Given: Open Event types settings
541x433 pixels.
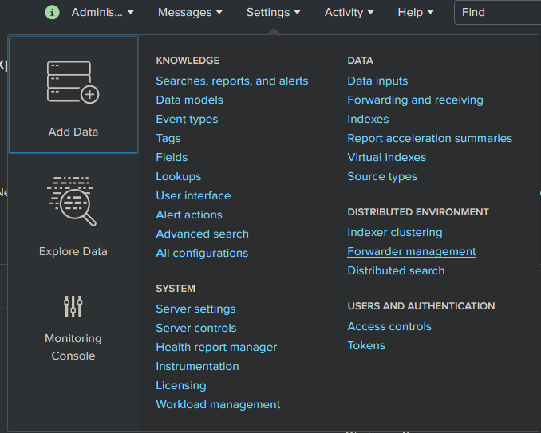Looking at the screenshot, I should pos(187,119).
